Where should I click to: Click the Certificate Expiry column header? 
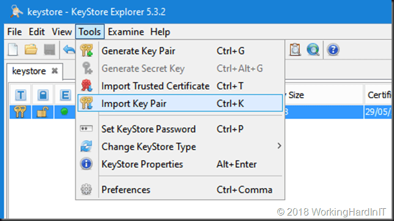pyautogui.click(x=379, y=95)
